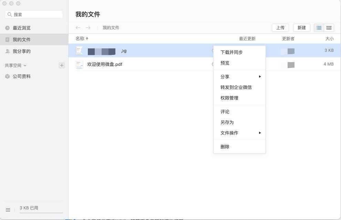Switch to grid view layout
Screen dimensions: 341x220
pyautogui.click(x=329, y=28)
